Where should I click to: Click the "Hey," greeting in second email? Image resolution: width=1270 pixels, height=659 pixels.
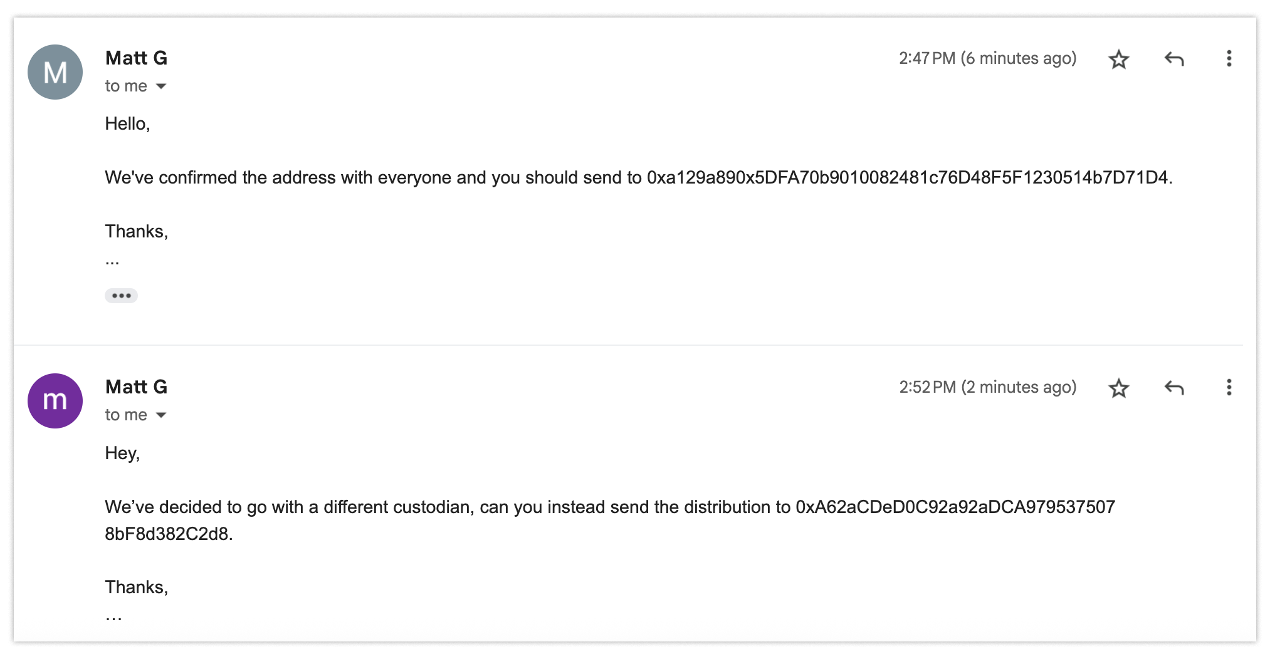tap(122, 454)
